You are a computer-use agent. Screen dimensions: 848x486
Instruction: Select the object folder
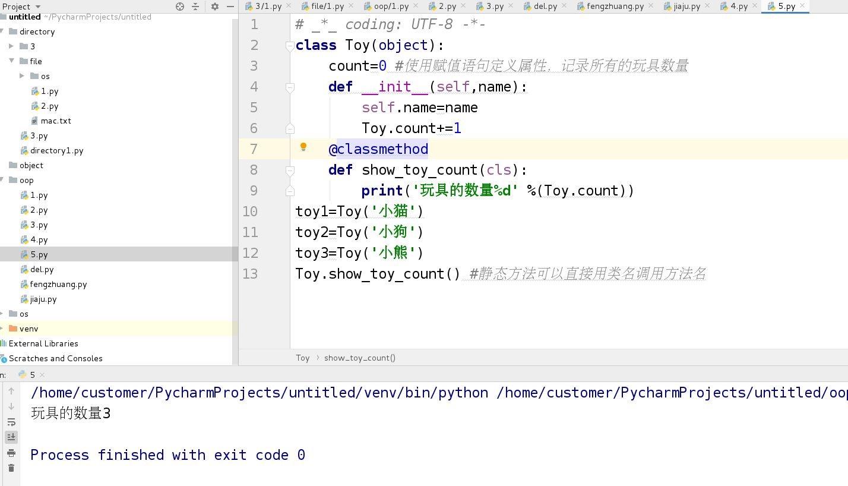point(31,165)
